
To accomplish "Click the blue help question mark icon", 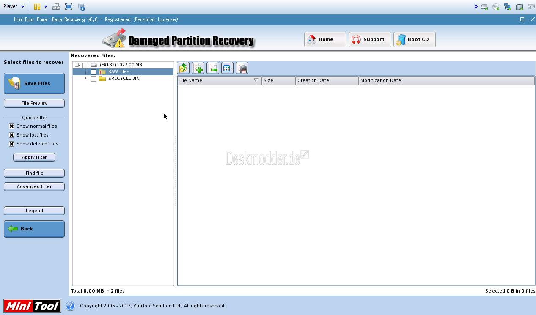I will tap(70, 306).
